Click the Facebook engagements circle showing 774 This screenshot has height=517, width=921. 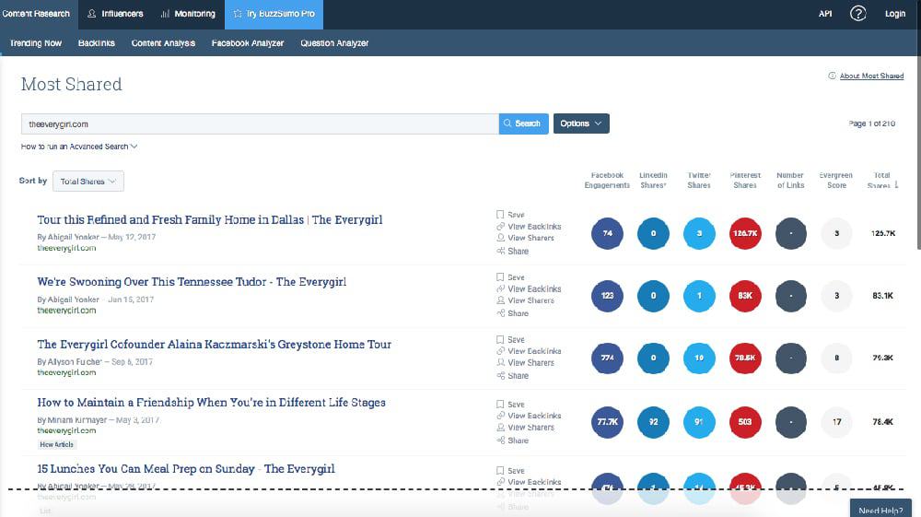[x=607, y=358]
